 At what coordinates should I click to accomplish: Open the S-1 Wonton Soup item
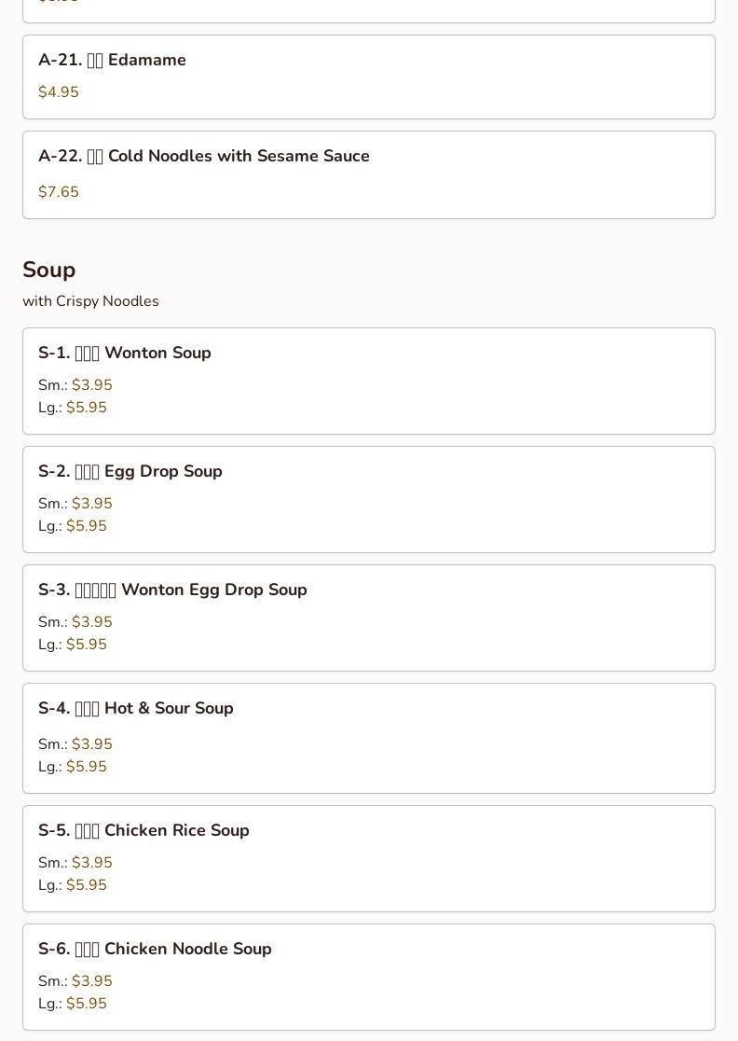pyautogui.click(x=125, y=353)
